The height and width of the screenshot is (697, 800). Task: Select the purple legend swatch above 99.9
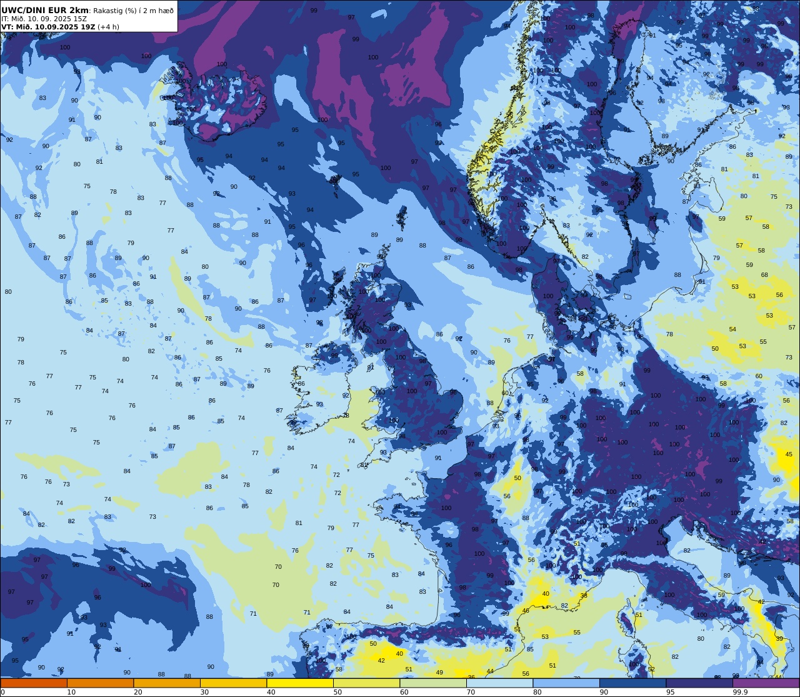point(766,683)
